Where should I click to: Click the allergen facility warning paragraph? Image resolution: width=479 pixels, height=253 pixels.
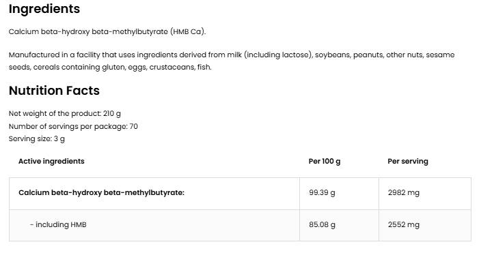(x=232, y=61)
